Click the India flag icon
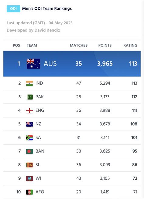Screen dimensions: 144x199 pyautogui.click(x=29, y=83)
